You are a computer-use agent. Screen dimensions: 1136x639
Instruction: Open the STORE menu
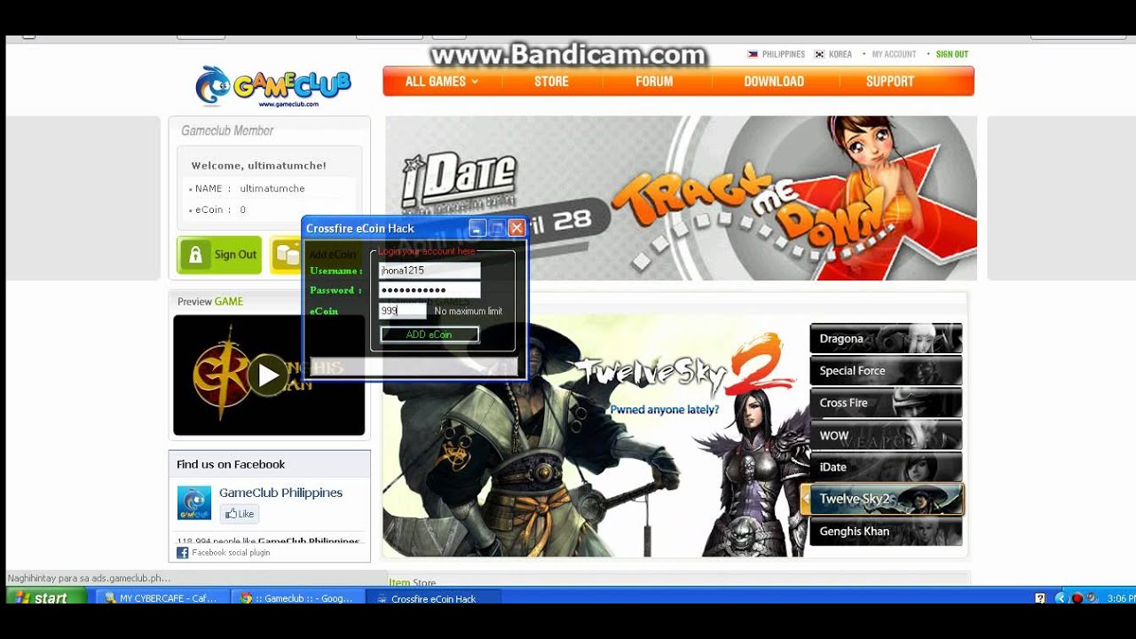tap(551, 82)
